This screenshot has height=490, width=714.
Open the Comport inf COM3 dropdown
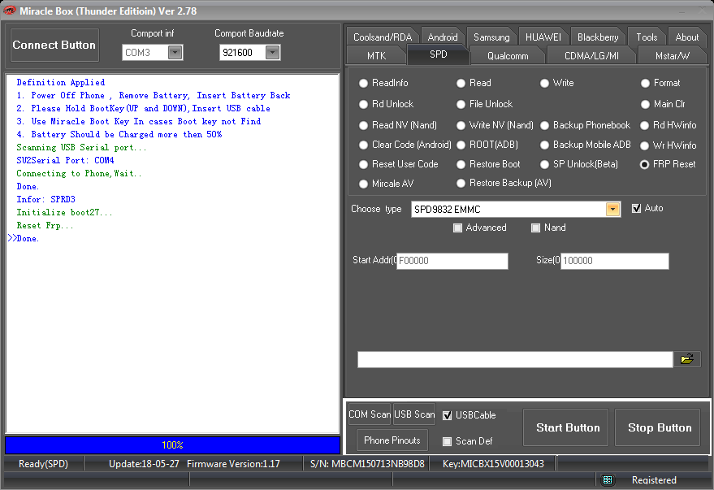pyautogui.click(x=175, y=52)
